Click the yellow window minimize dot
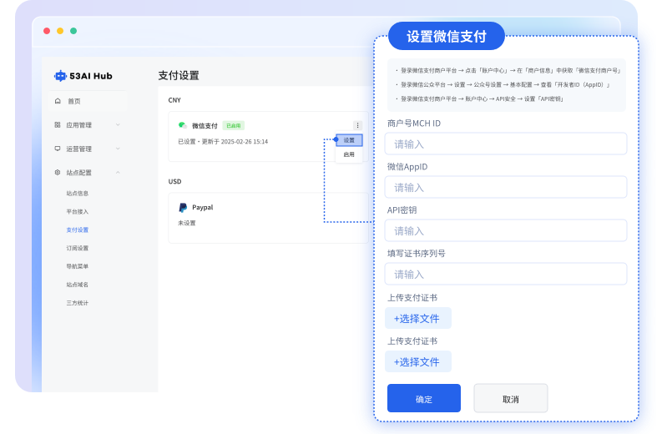Image resolution: width=672 pixels, height=434 pixels. [60, 31]
